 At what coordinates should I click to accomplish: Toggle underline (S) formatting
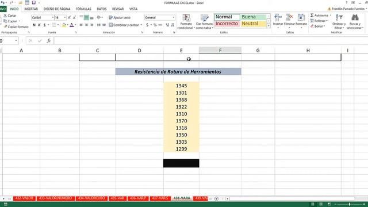[x=44, y=25]
